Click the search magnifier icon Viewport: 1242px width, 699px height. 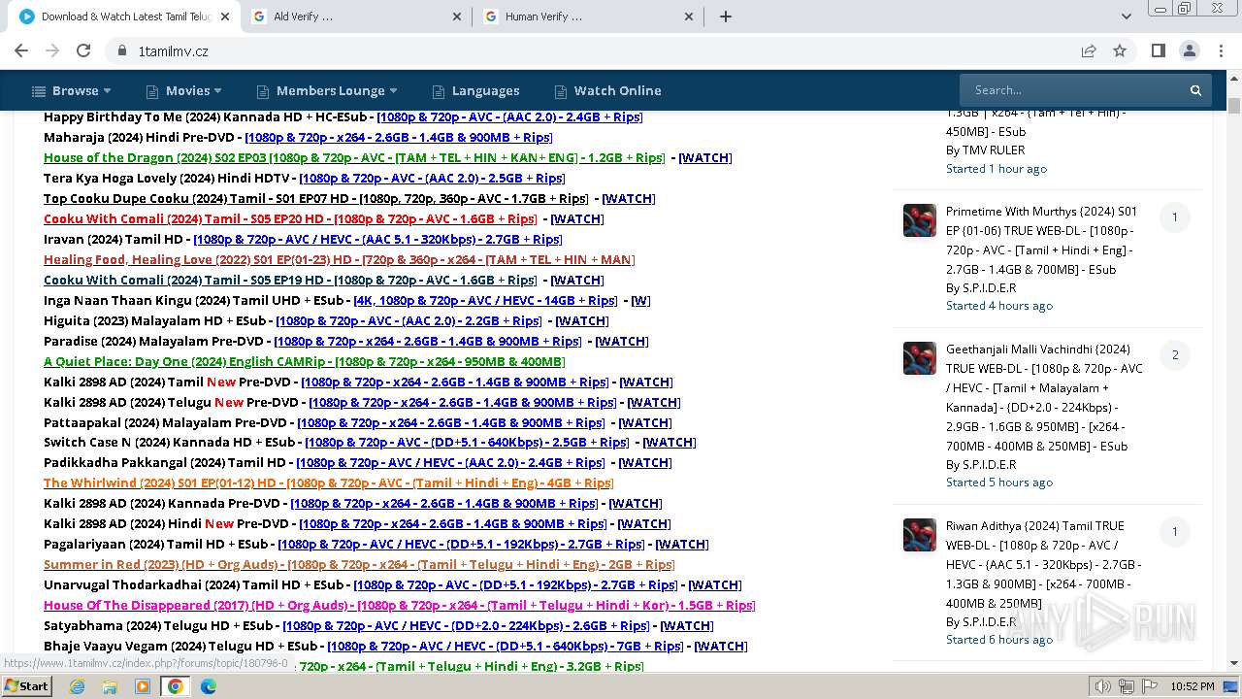point(1195,90)
